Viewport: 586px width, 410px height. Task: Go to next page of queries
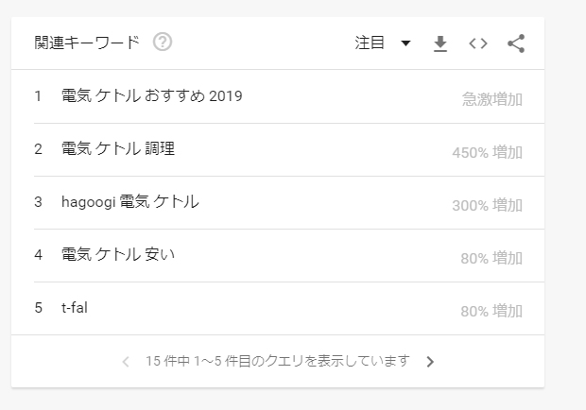tap(430, 362)
